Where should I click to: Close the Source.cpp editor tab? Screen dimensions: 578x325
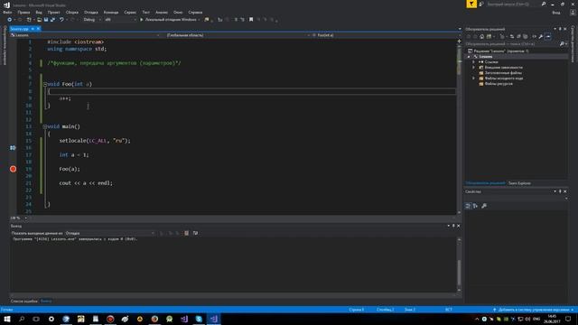click(x=38, y=29)
